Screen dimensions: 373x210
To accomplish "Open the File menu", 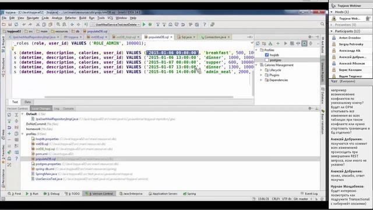I will (4, 18).
